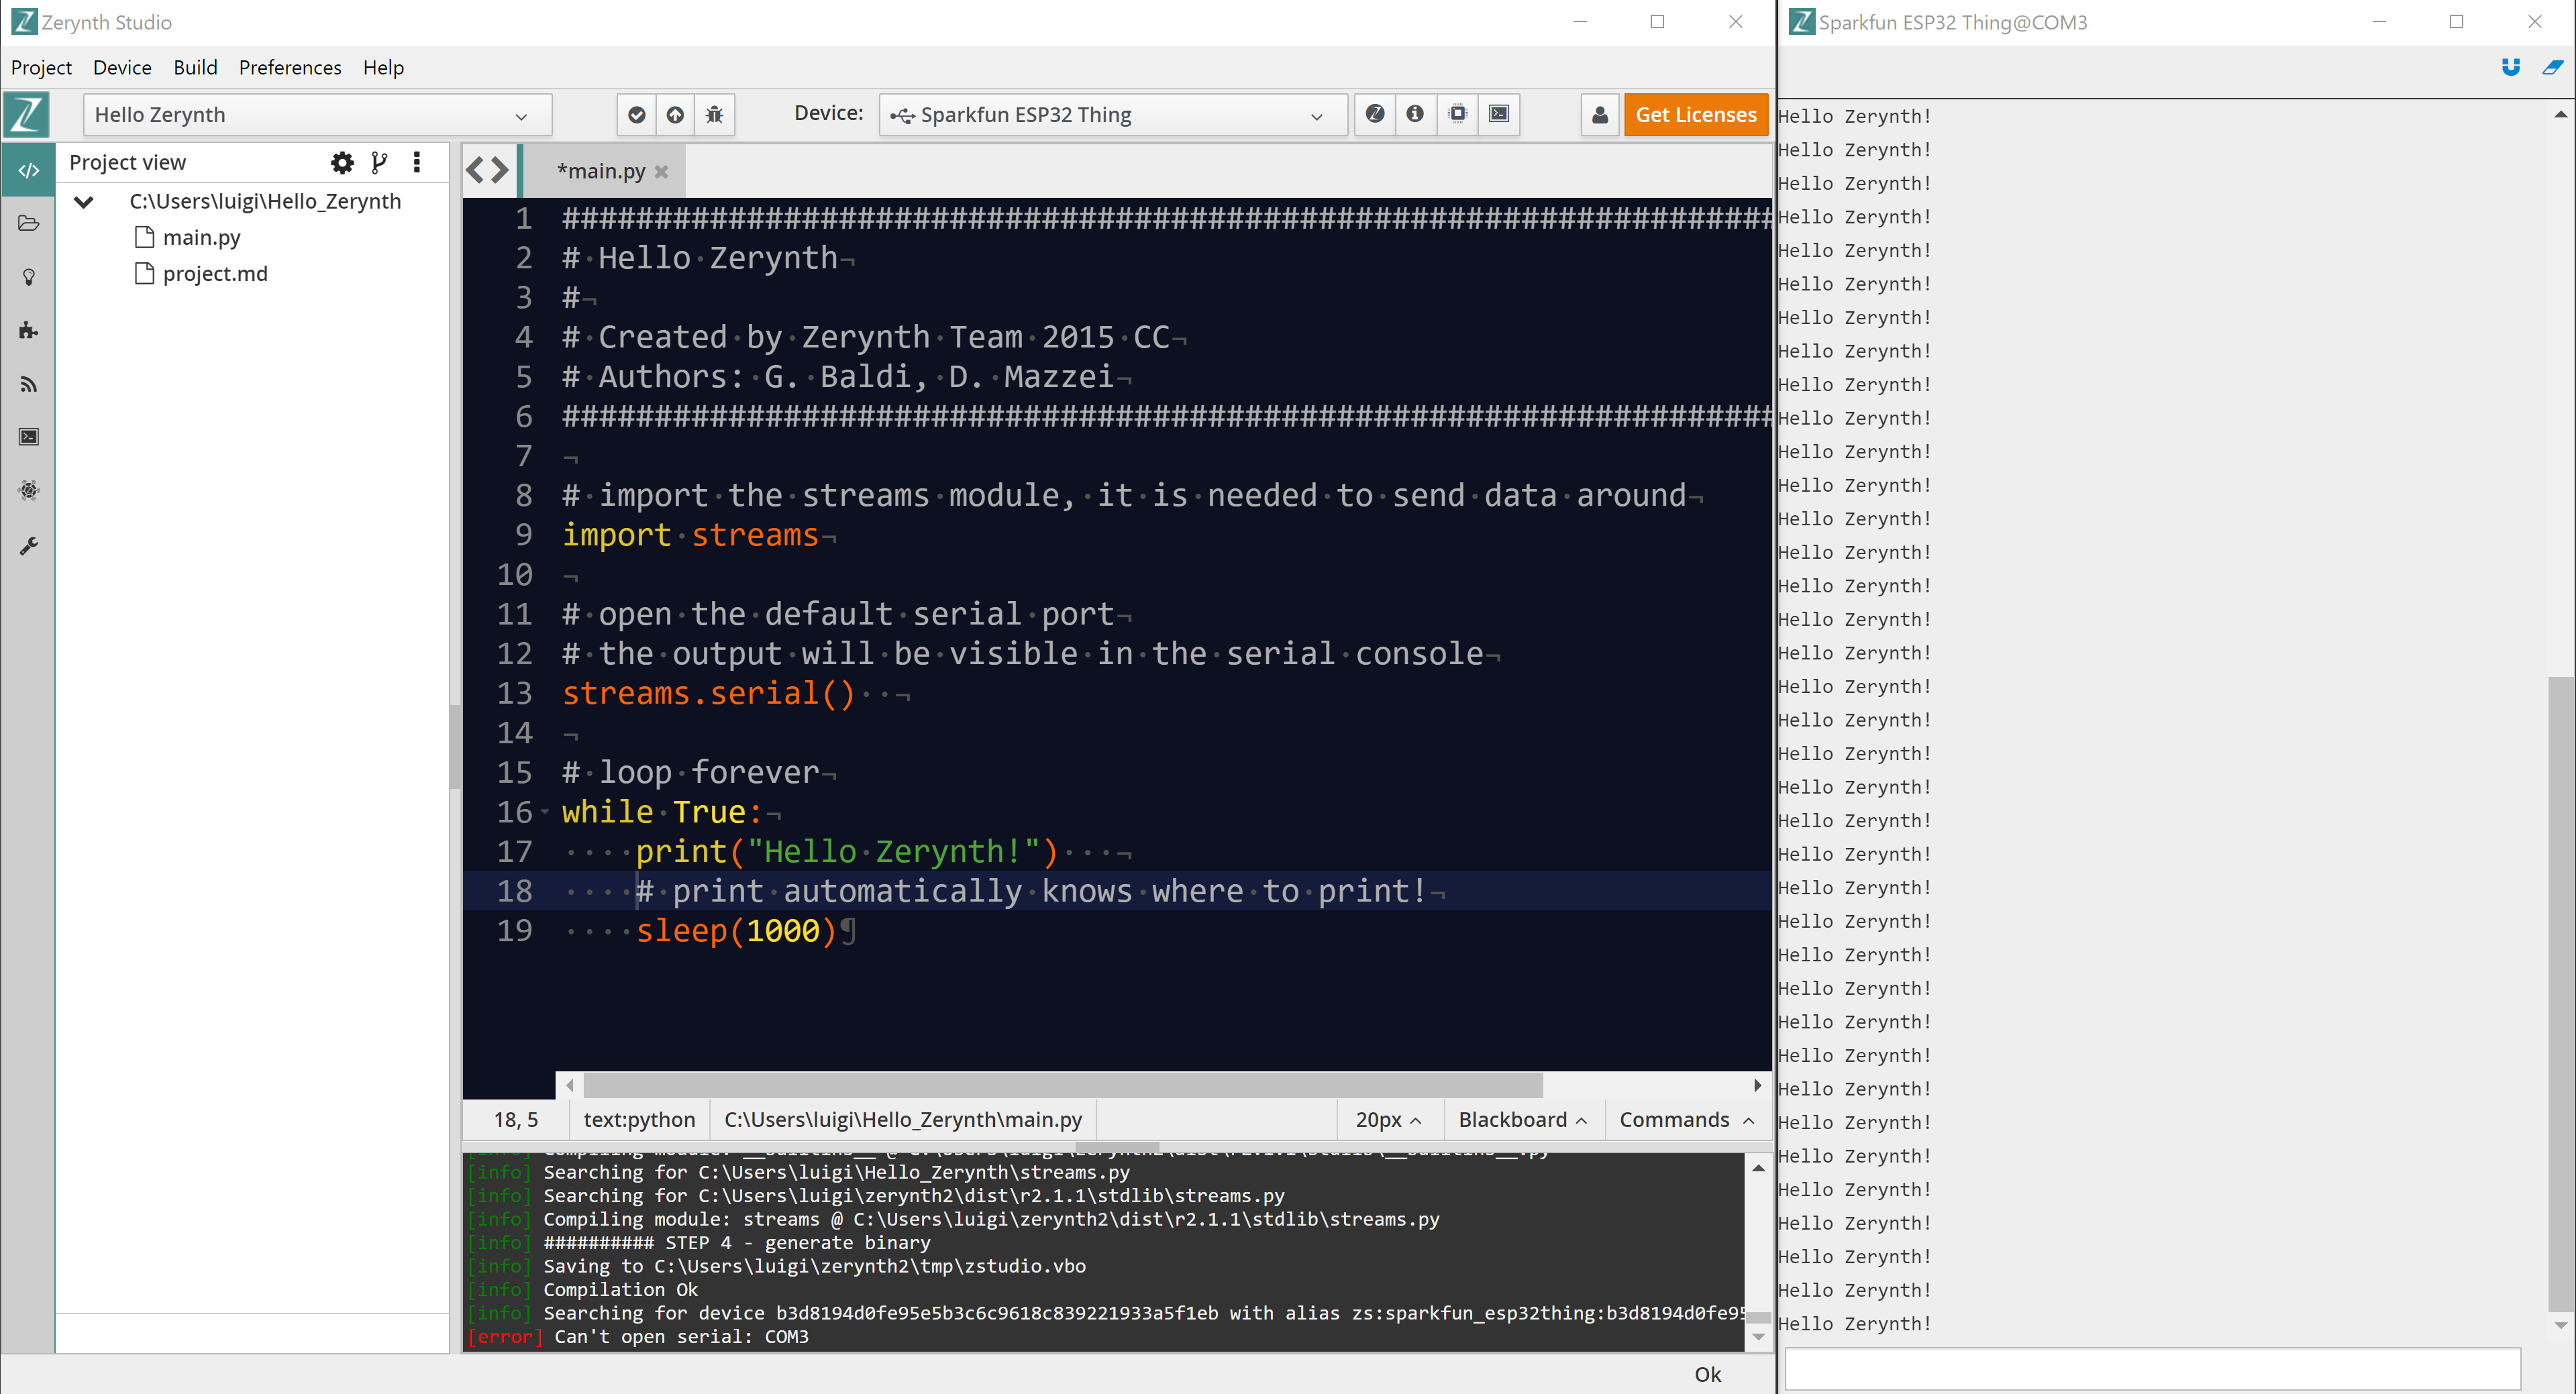2576x1394 pixels.
Task: Select the *main.py editor tab
Action: pyautogui.click(x=601, y=171)
